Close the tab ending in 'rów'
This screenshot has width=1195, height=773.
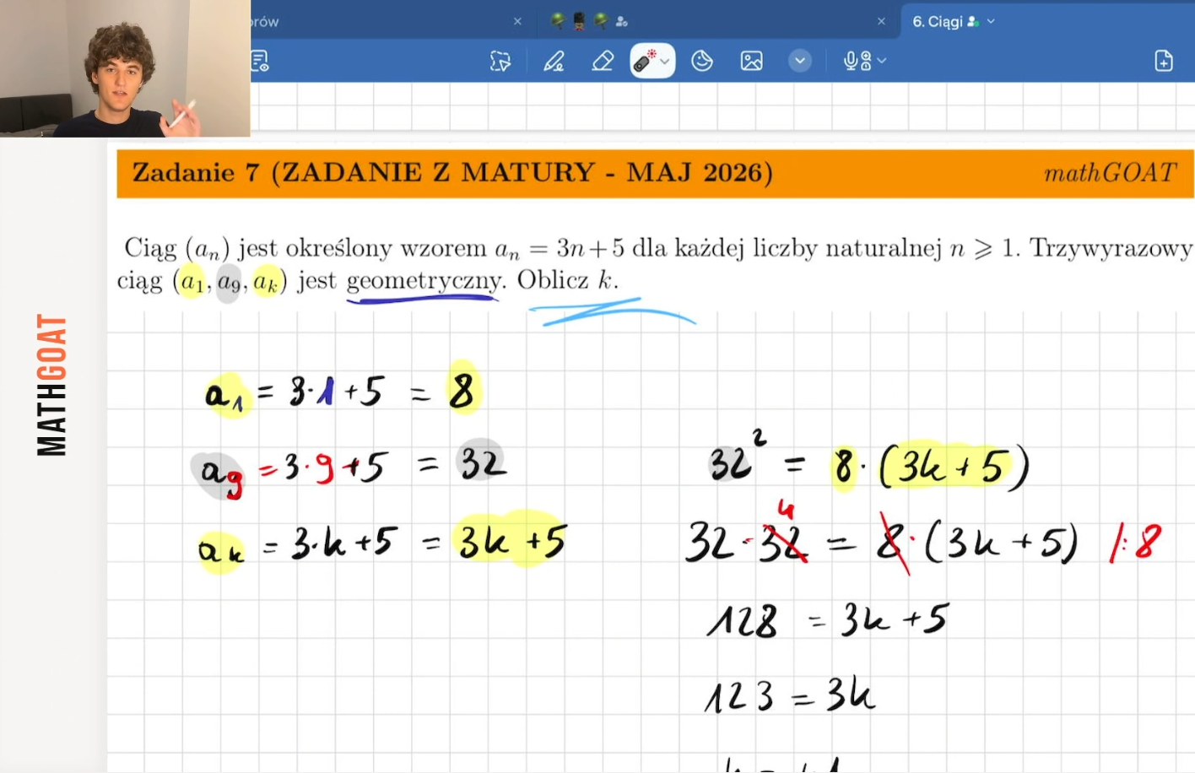(517, 21)
